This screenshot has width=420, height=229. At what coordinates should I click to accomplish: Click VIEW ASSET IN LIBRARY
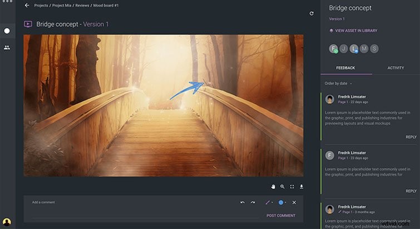353,30
